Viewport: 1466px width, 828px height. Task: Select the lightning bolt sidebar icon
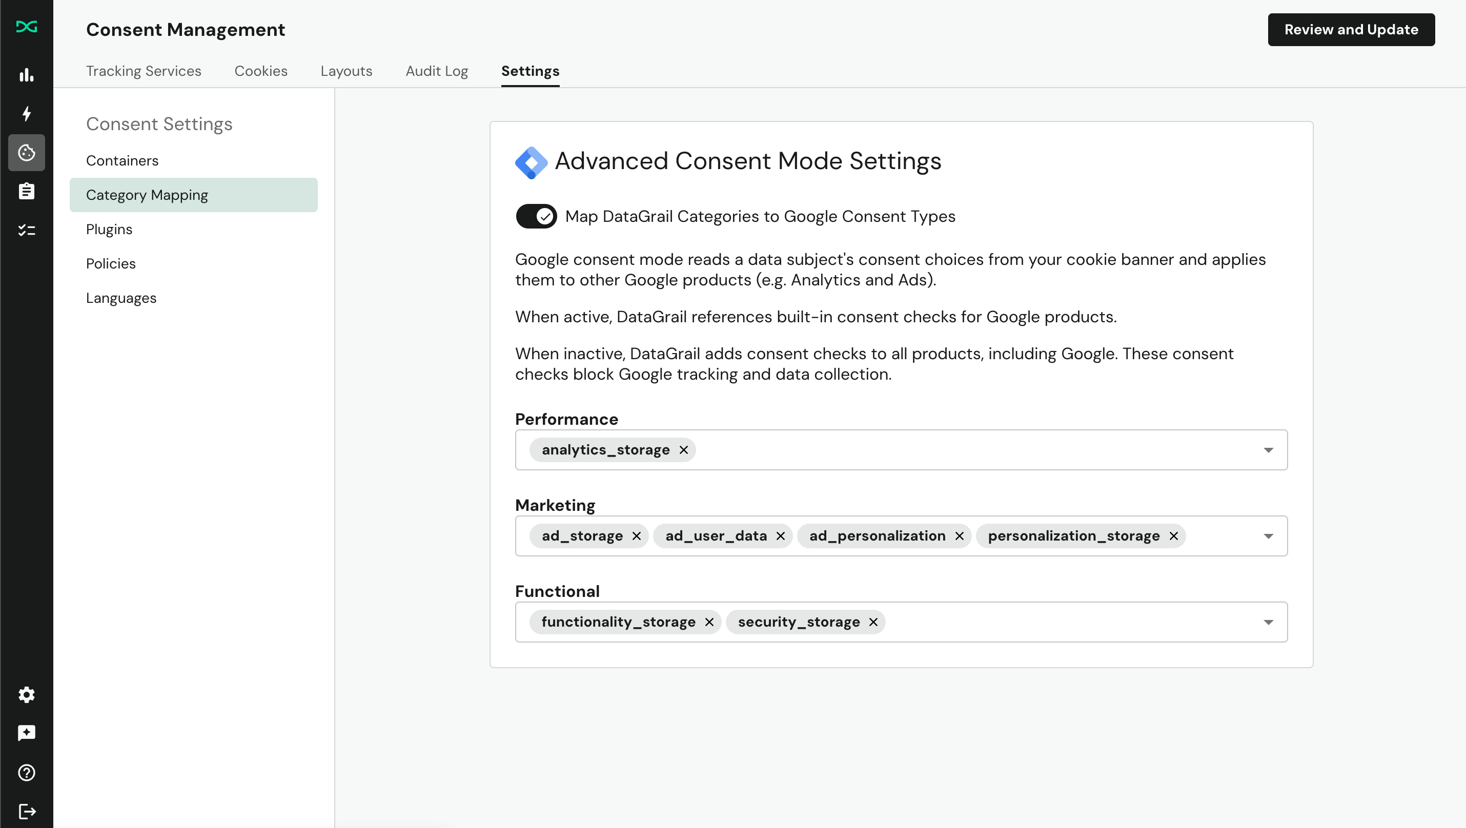[x=26, y=114]
